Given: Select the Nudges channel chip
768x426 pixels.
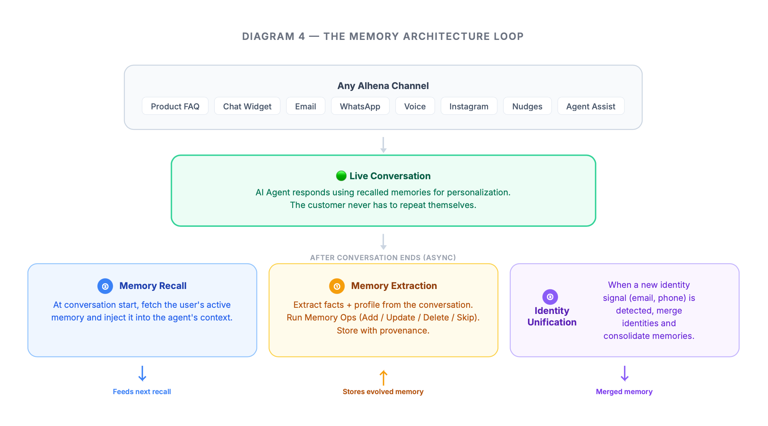Looking at the screenshot, I should 527,106.
